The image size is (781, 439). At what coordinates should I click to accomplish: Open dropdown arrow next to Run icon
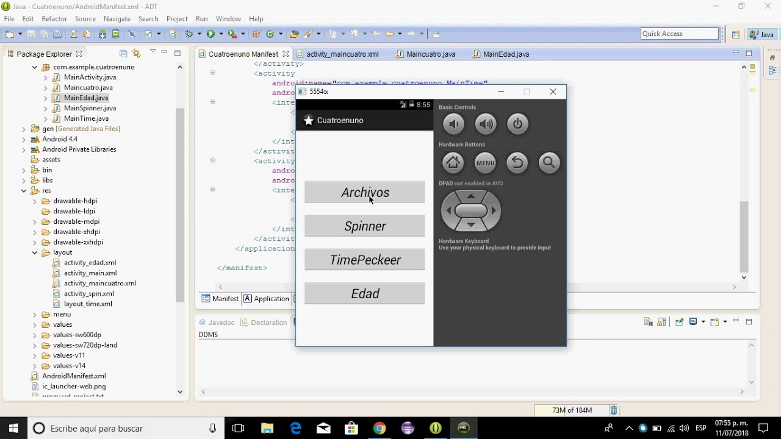pos(220,34)
